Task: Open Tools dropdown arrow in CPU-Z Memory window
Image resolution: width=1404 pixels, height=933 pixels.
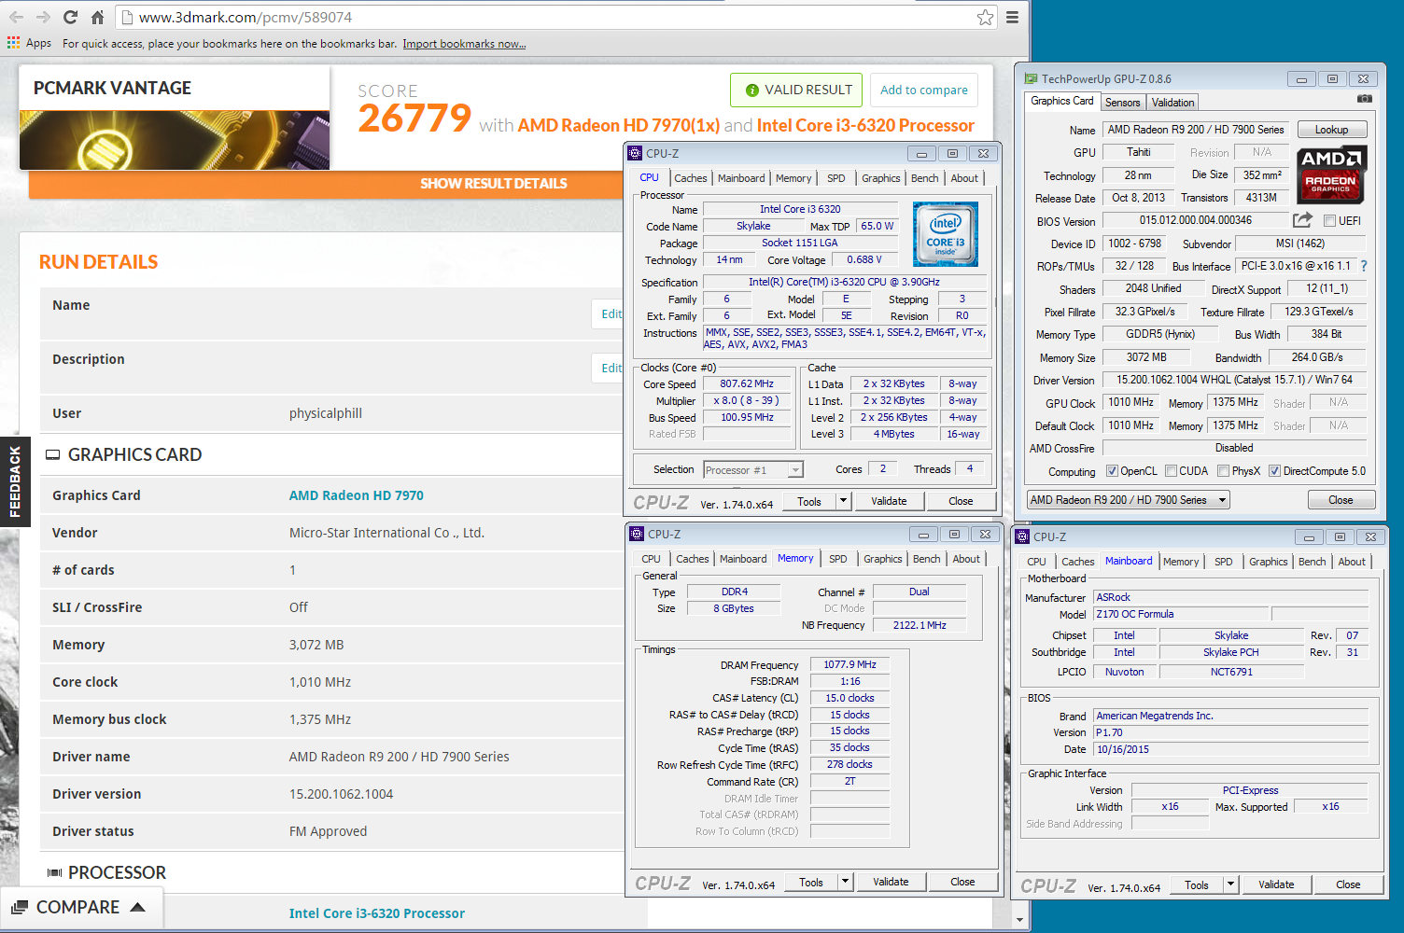Action: point(845,882)
